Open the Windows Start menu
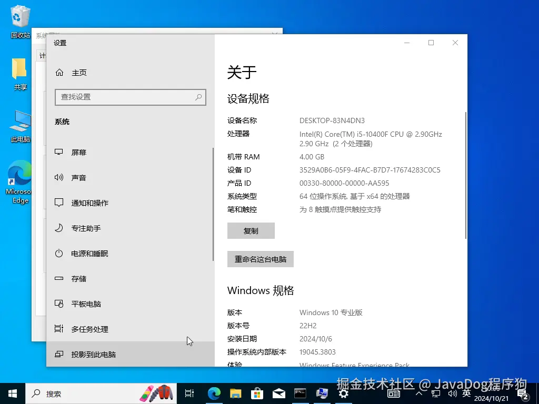 point(13,393)
